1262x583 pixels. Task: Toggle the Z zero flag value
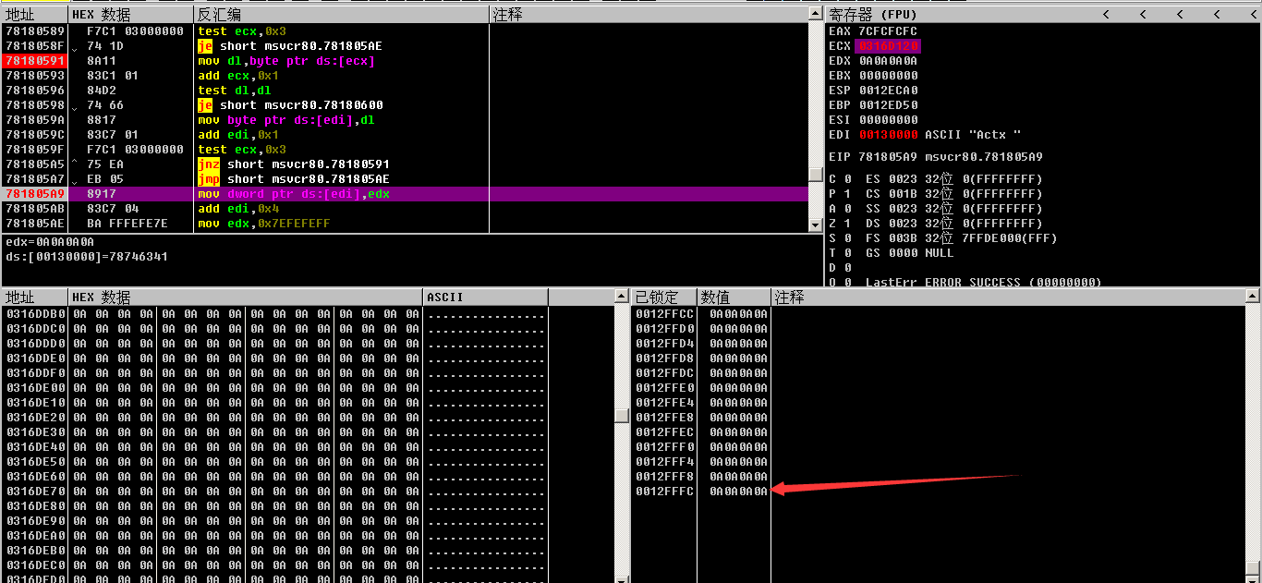tap(847, 224)
